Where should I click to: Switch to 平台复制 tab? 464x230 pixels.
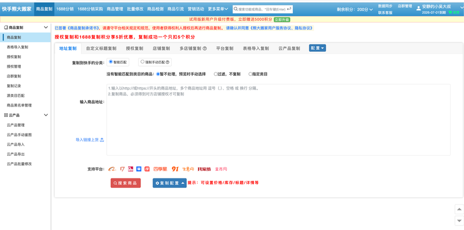pyautogui.click(x=225, y=49)
